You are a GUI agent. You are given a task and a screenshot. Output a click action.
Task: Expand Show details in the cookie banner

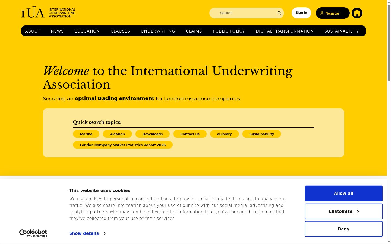tap(87, 233)
